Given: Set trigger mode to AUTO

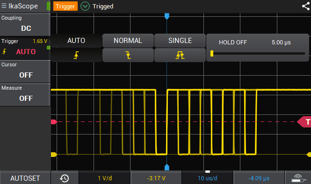Looking at the screenshot, I should pyautogui.click(x=76, y=41).
